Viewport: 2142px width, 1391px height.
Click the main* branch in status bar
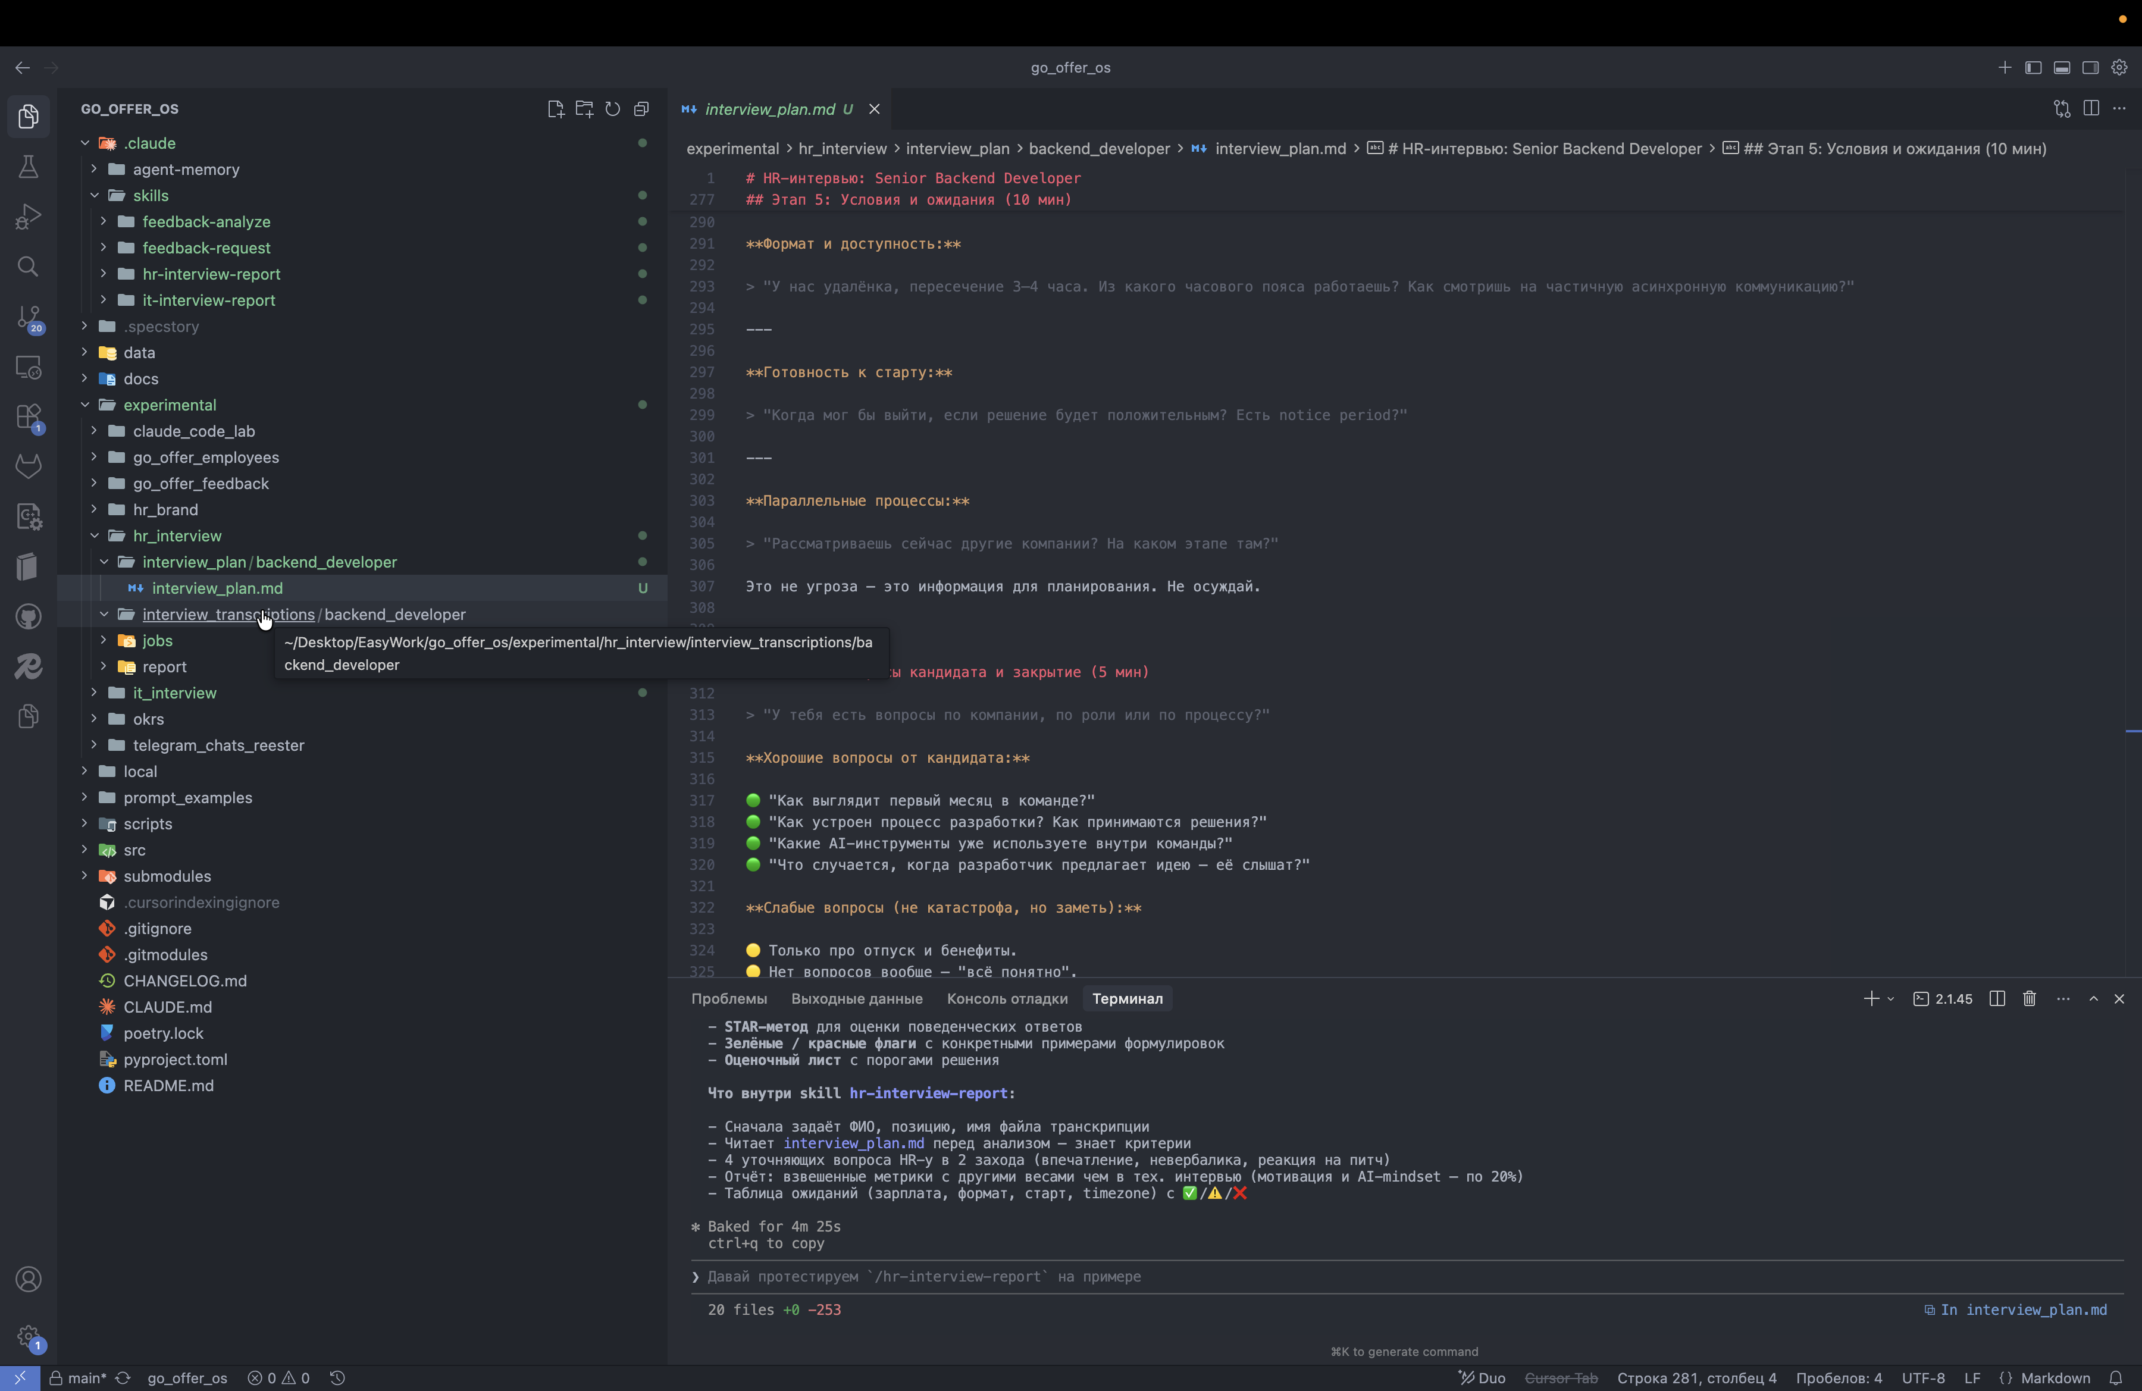[86, 1379]
